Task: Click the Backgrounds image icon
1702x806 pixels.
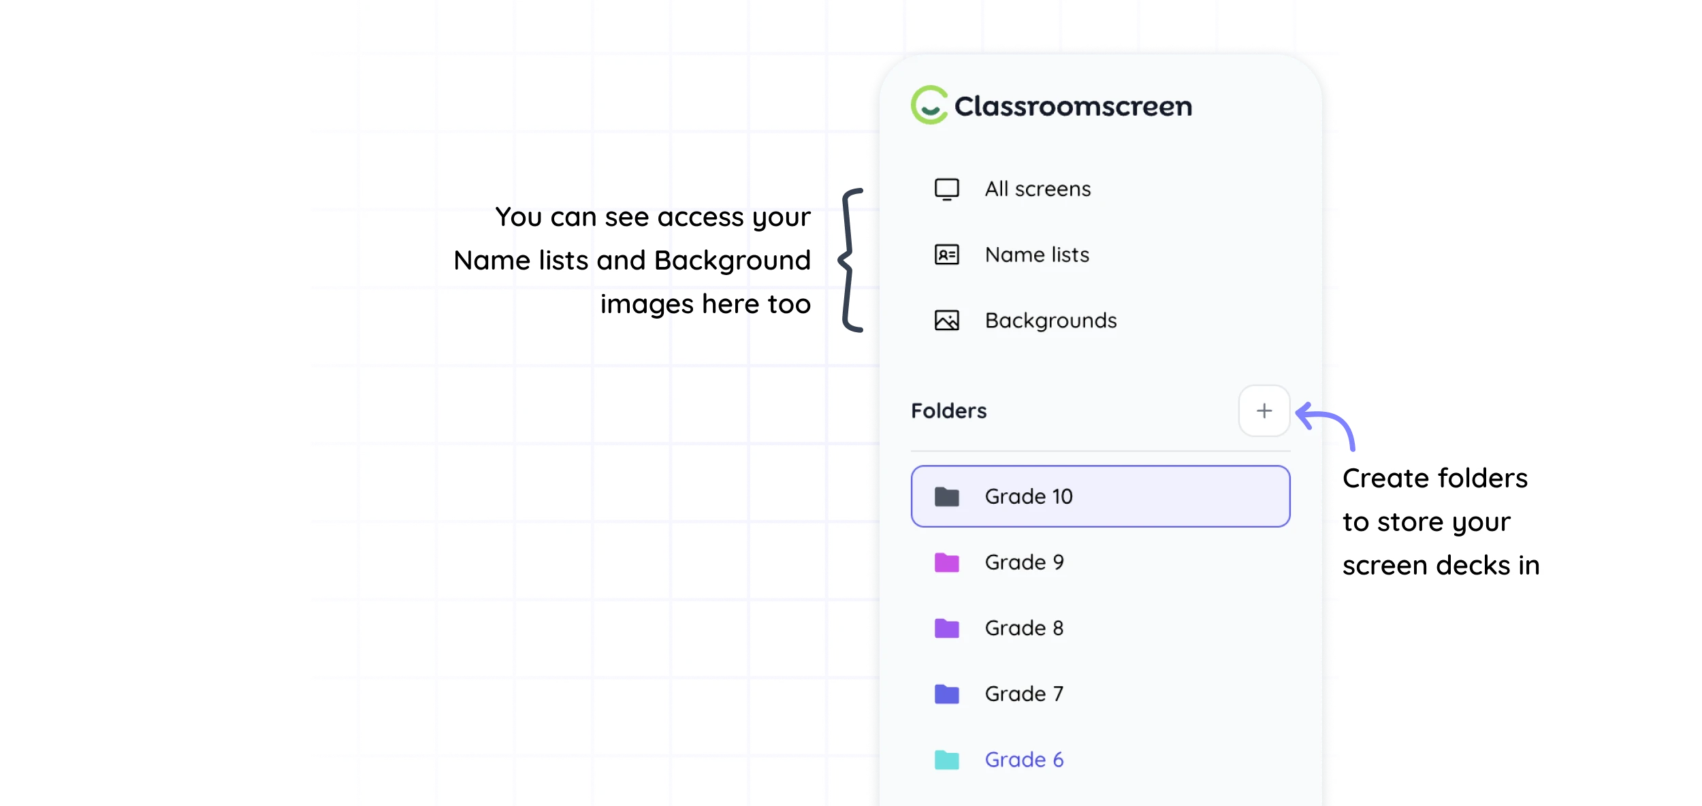Action: (948, 320)
